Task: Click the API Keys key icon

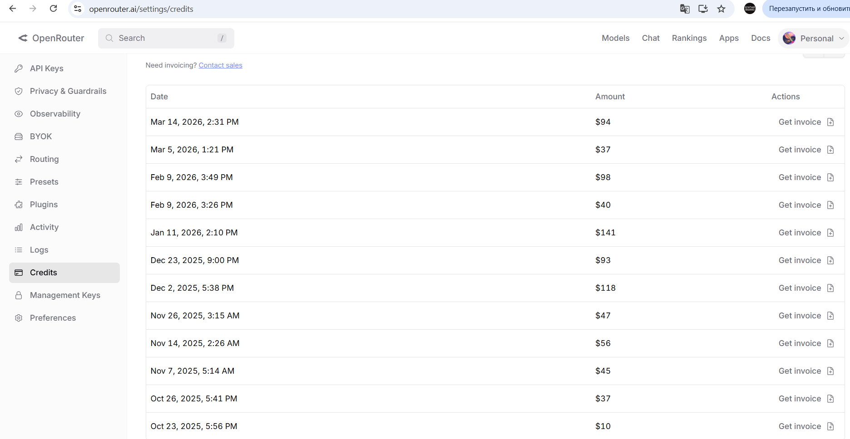Action: [19, 68]
